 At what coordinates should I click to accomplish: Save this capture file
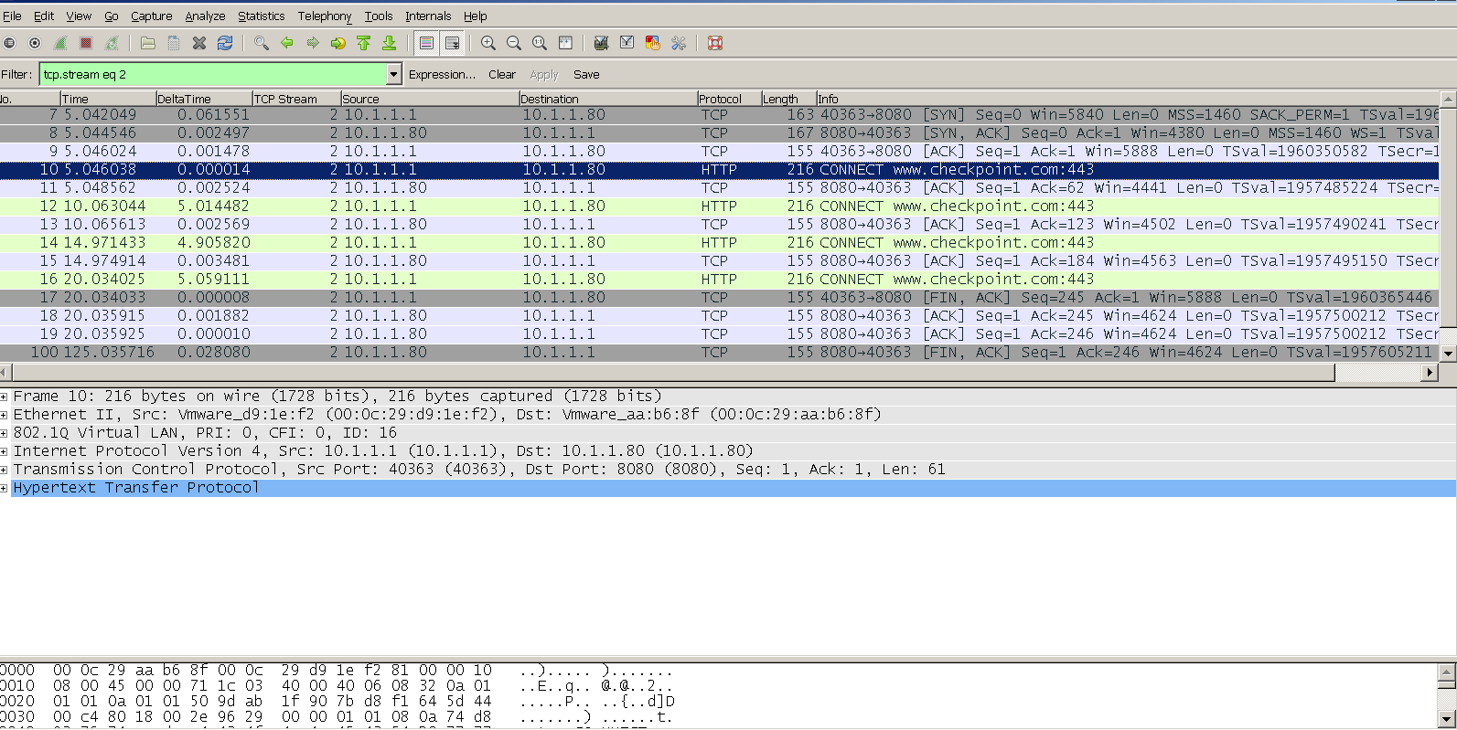pyautogui.click(x=174, y=43)
